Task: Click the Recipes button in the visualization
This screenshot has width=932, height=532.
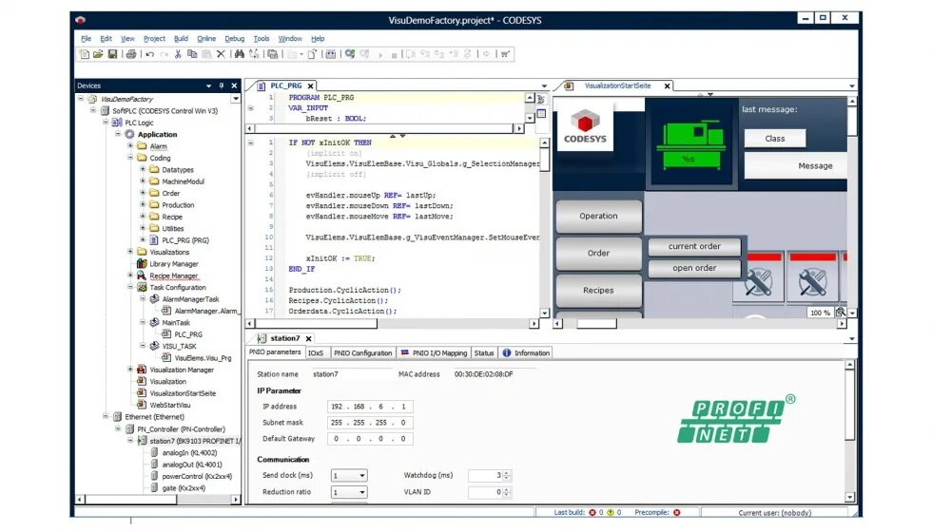Action: (598, 291)
